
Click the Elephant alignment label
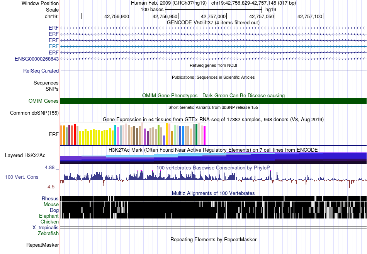49,216
